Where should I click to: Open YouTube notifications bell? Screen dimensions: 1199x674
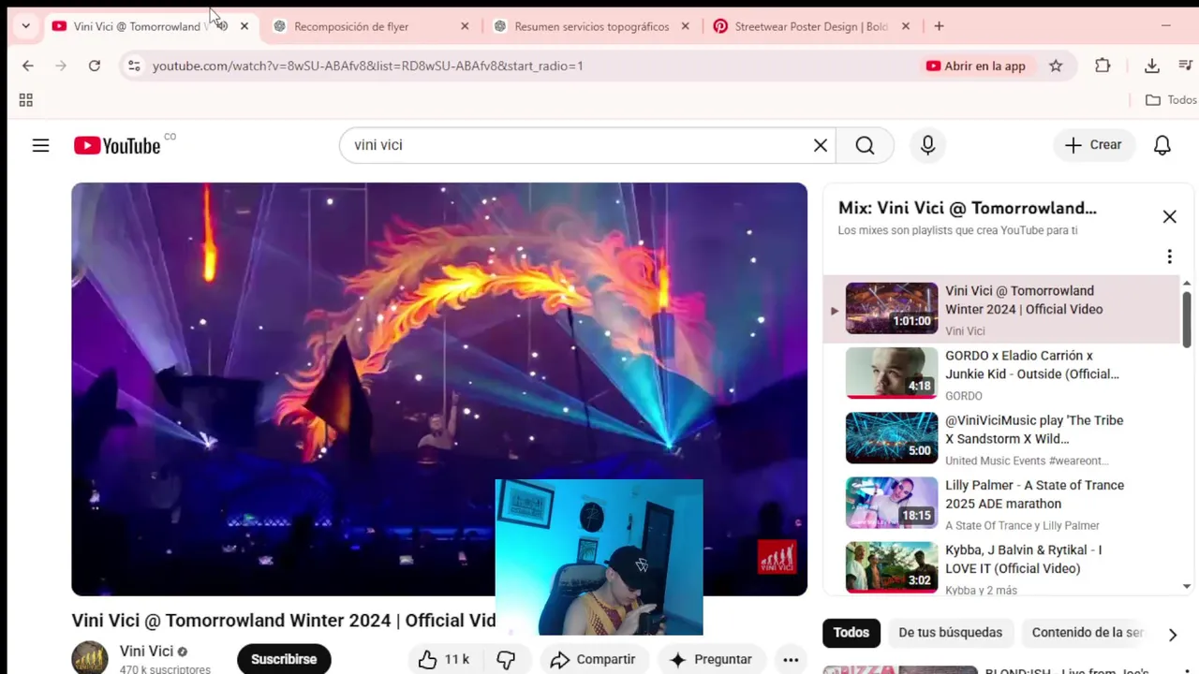tap(1162, 145)
